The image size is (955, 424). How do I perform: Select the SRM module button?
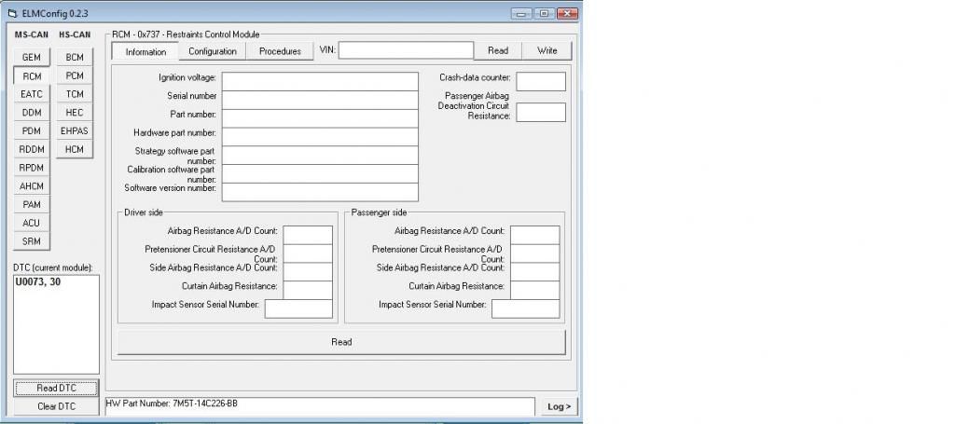(x=31, y=241)
